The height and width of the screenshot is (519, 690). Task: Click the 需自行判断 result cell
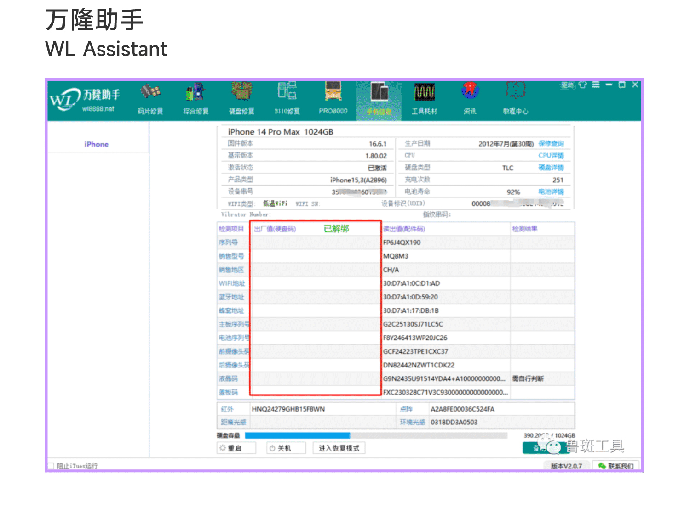tap(528, 379)
